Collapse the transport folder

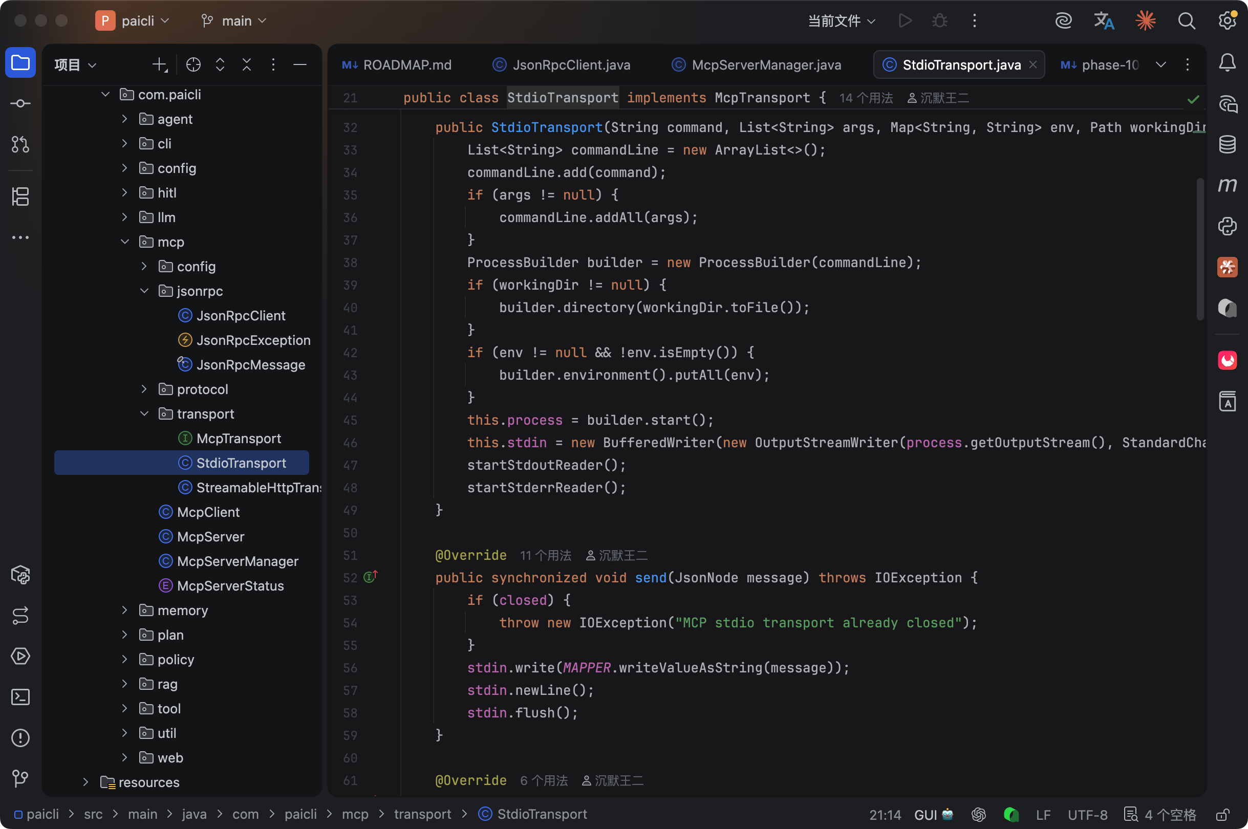click(144, 413)
